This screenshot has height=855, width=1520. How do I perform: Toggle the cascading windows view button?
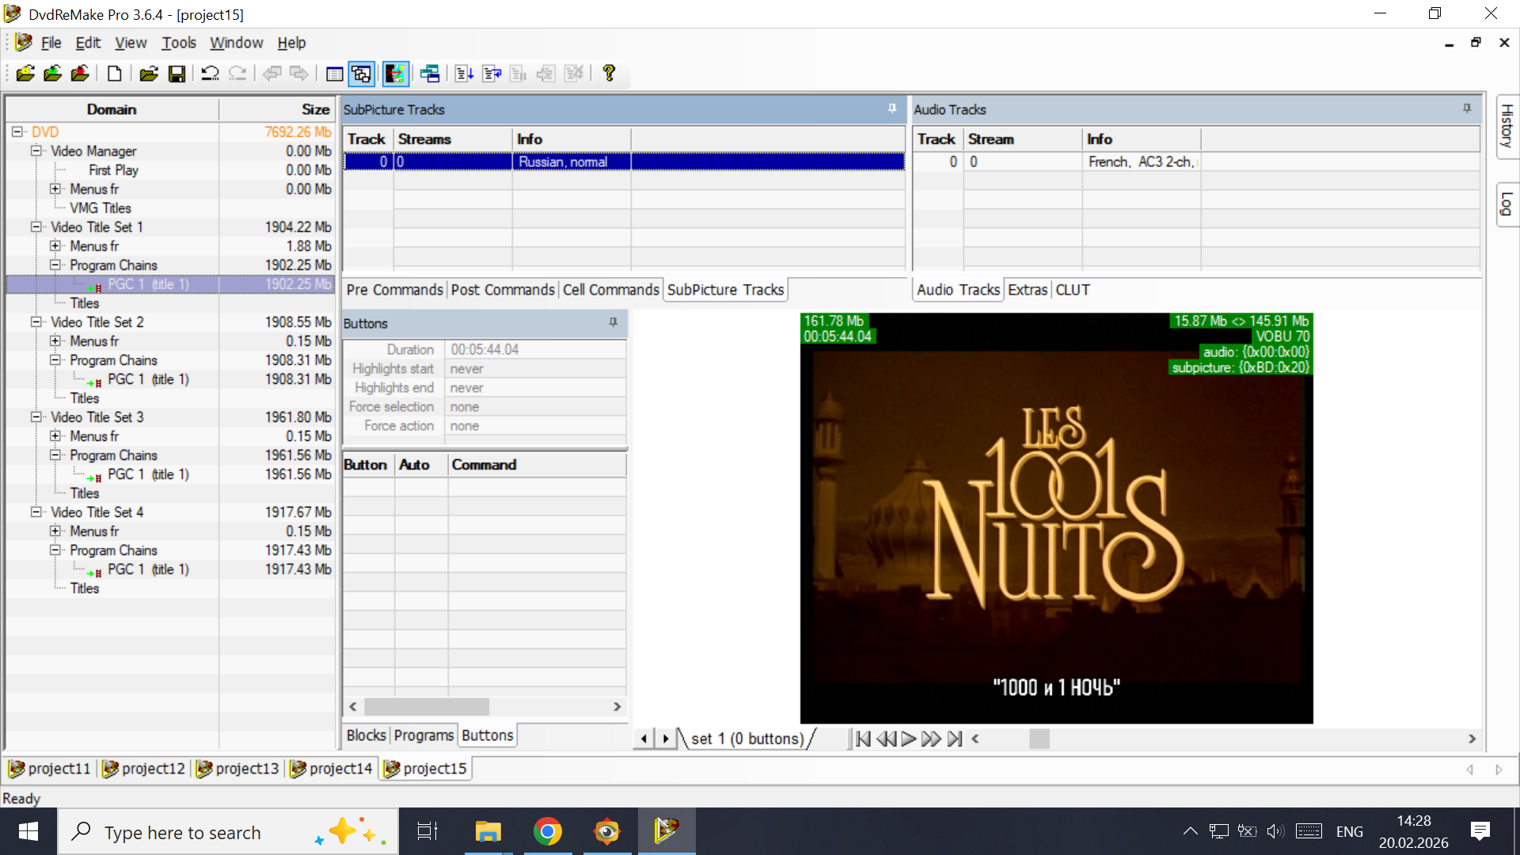(x=362, y=74)
